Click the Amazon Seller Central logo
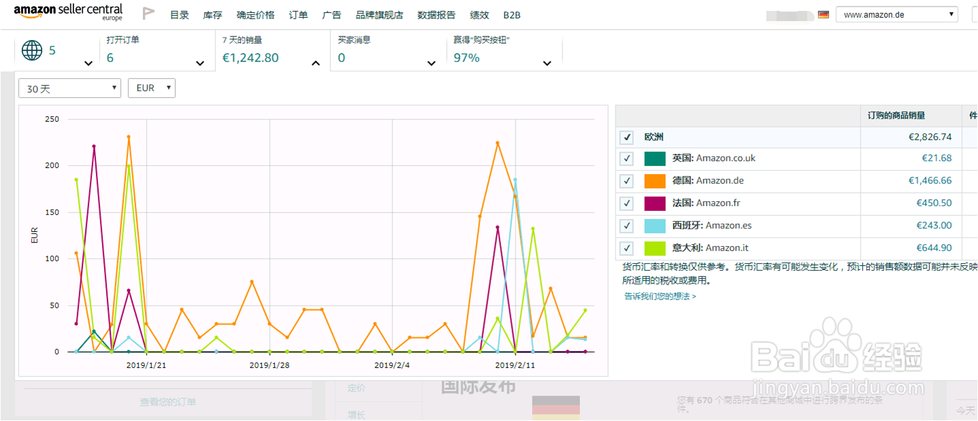The height and width of the screenshot is (421, 978). tap(68, 12)
